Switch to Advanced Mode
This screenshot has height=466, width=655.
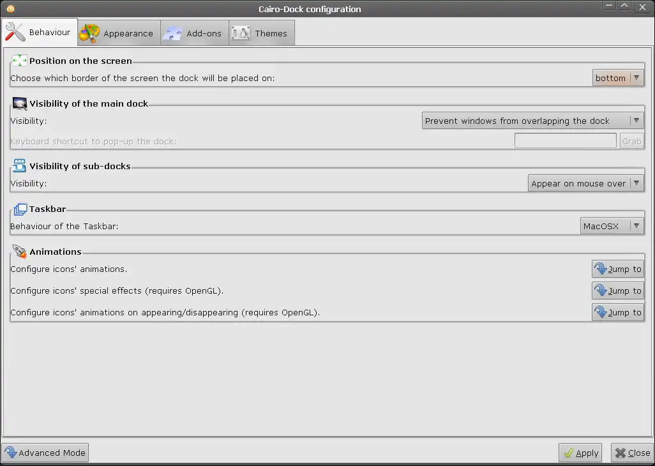(x=45, y=453)
